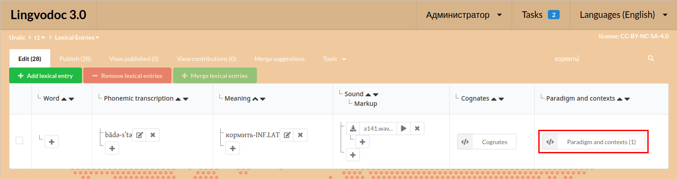
Task: Click the a141.wav file name
Action: pyautogui.click(x=378, y=128)
